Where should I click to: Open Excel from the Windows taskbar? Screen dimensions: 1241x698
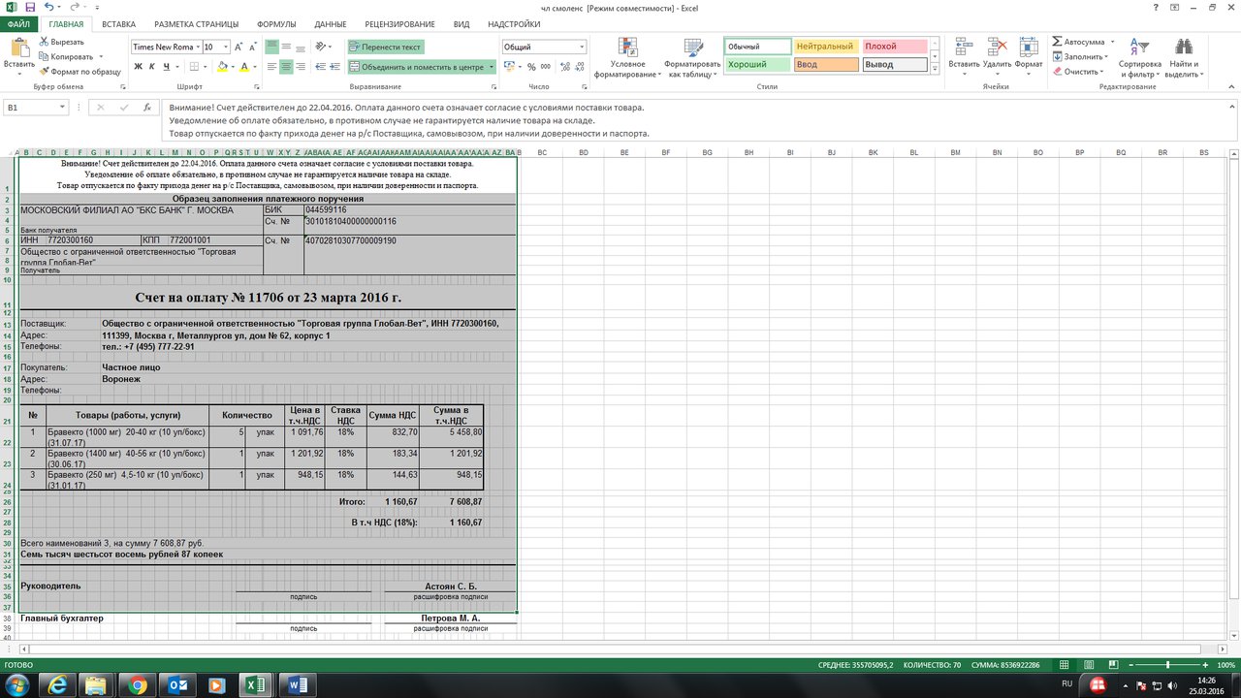point(257,684)
